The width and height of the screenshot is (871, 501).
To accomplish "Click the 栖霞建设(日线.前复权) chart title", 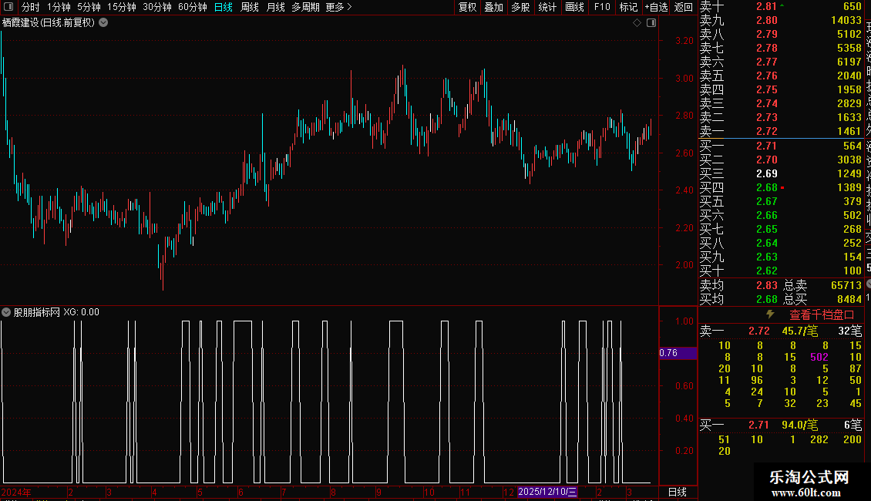I will pos(49,23).
